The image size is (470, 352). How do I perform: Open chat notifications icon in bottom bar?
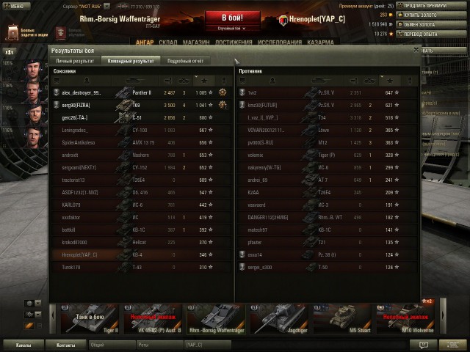tap(423, 345)
